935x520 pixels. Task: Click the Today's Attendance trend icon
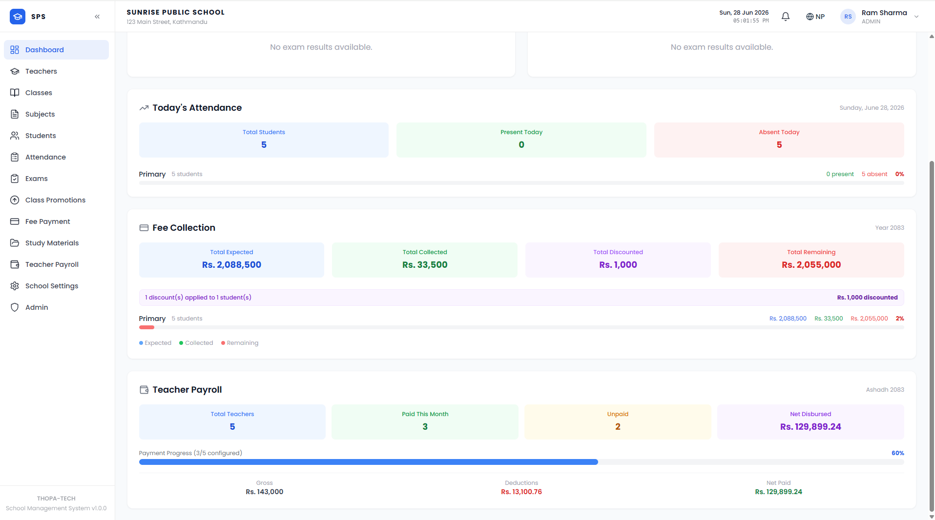coord(144,108)
